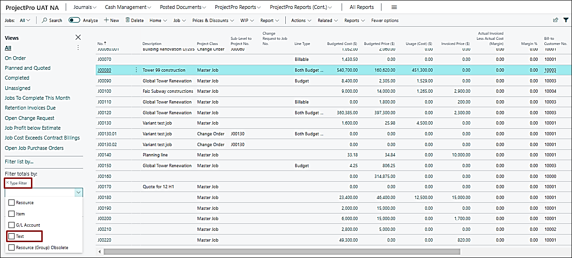Toggle the Analyze switch
Viewport: 572px width, 258px height.
point(74,21)
